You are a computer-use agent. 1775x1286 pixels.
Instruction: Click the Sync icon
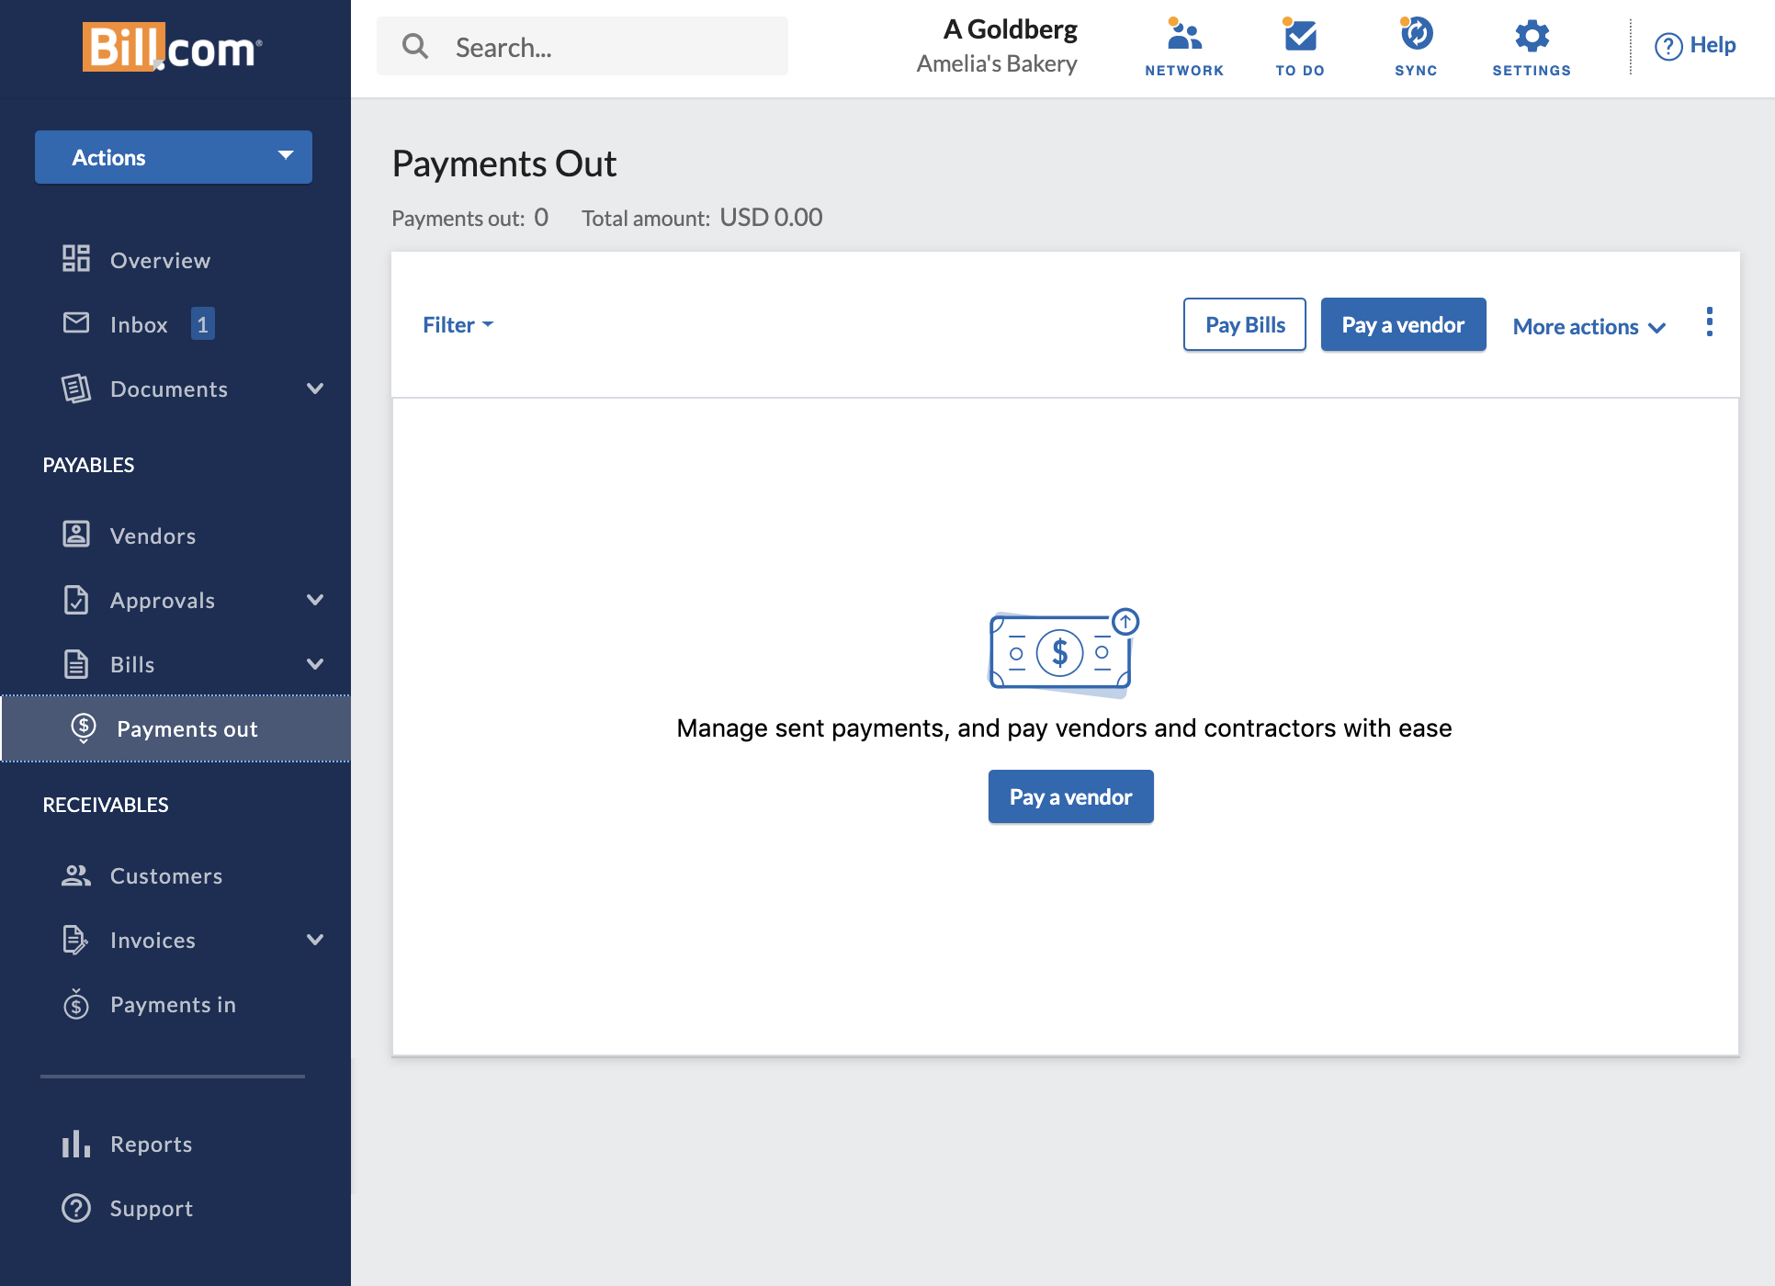pyautogui.click(x=1416, y=35)
